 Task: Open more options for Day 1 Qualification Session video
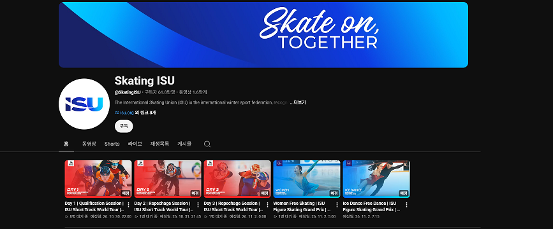pos(128,205)
